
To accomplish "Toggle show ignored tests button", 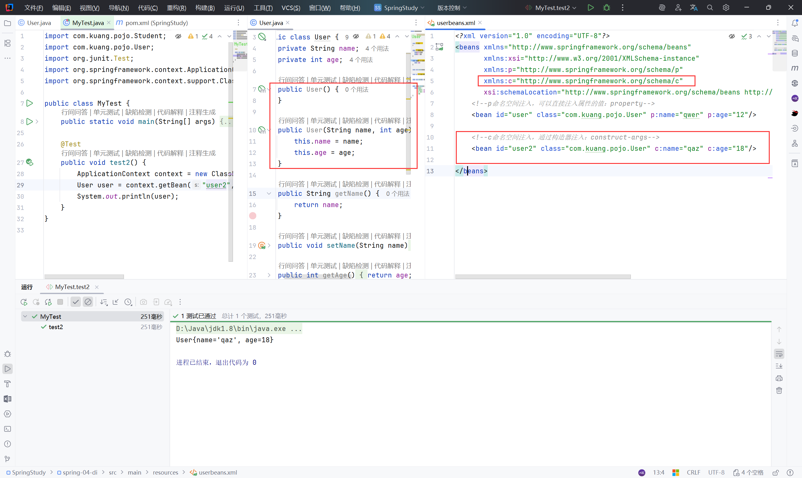I will 88,302.
